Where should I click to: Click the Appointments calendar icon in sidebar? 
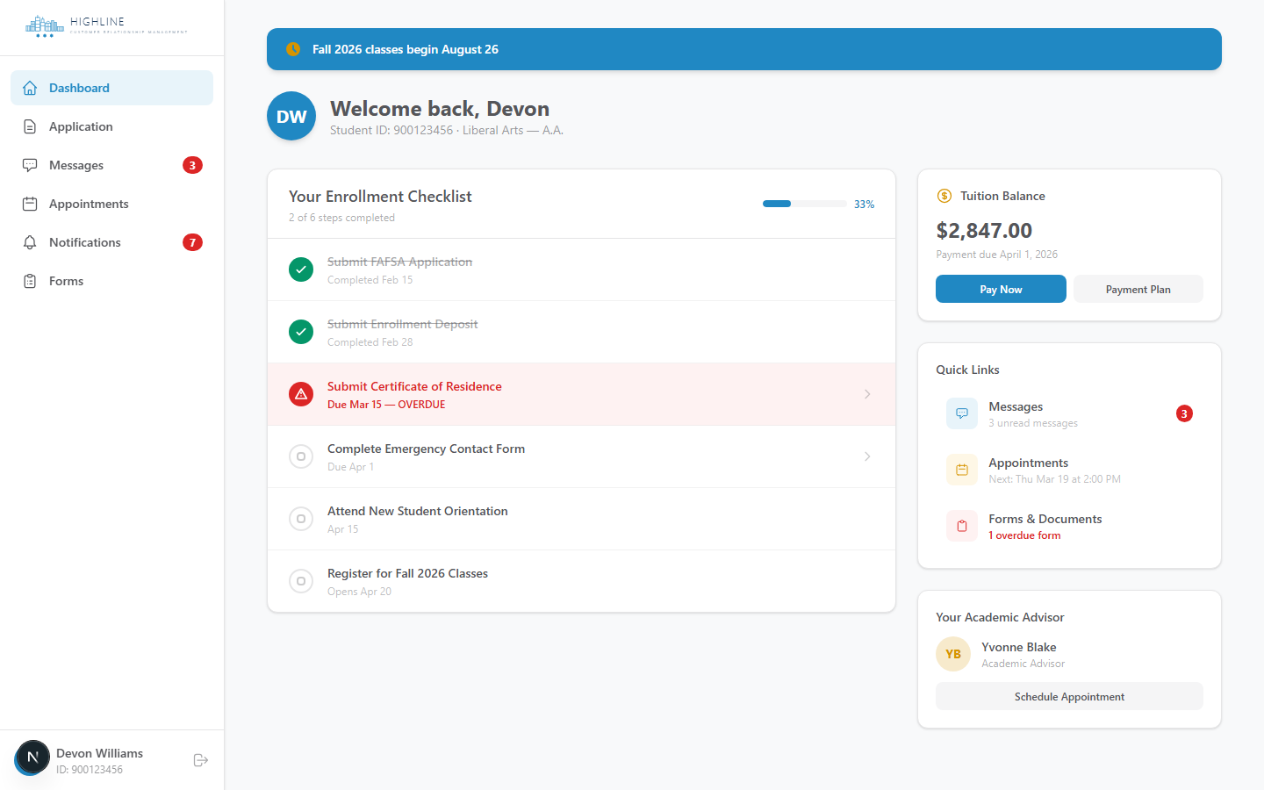click(x=30, y=204)
